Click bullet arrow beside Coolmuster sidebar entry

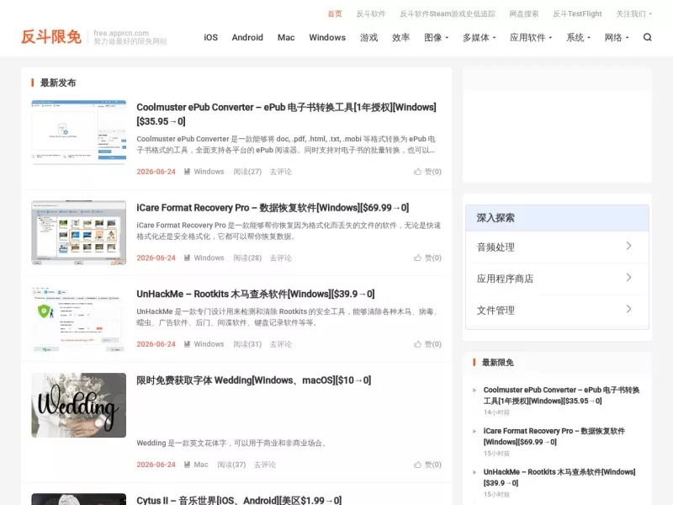click(474, 391)
